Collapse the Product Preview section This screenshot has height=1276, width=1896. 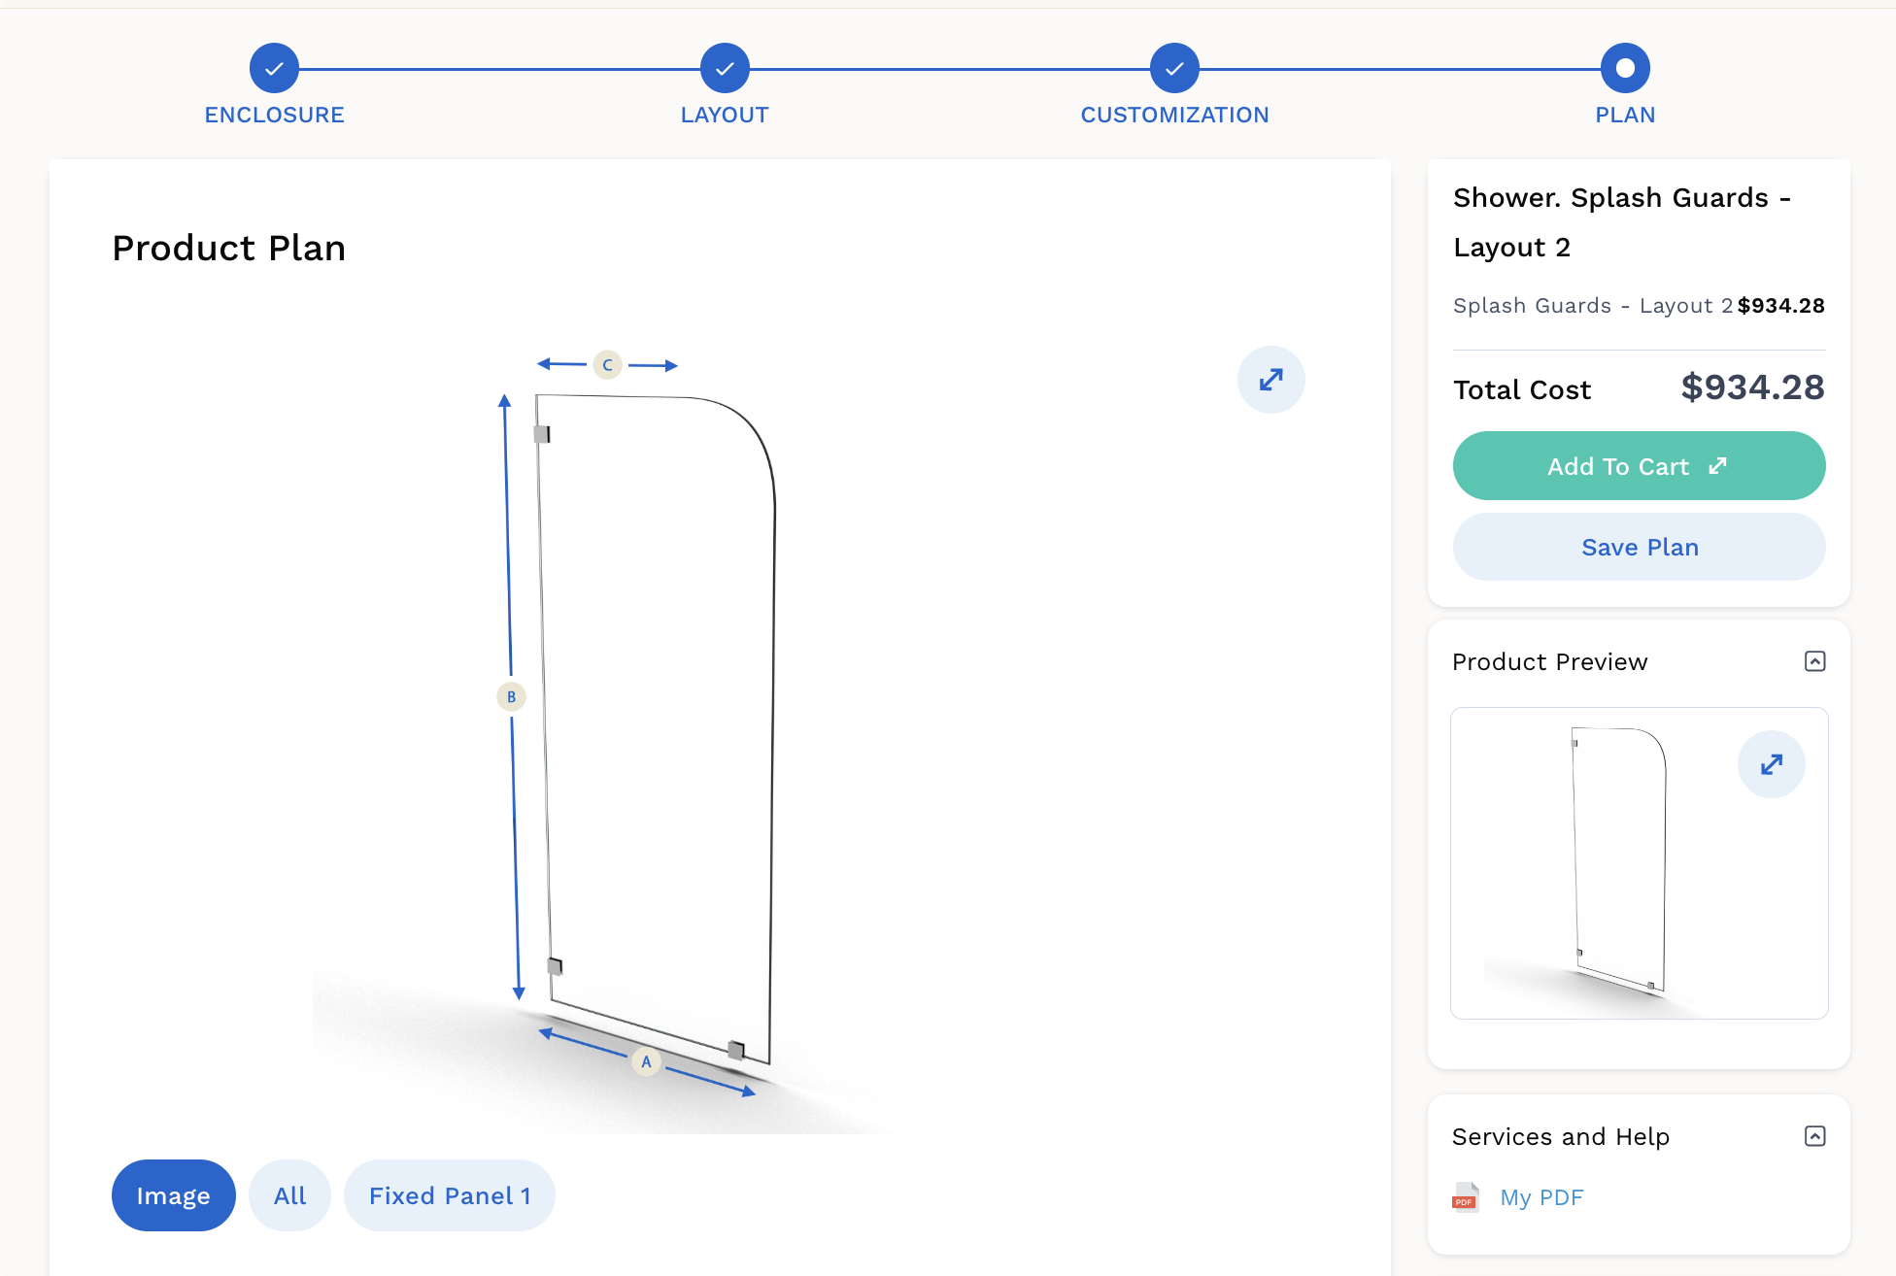pos(1814,661)
